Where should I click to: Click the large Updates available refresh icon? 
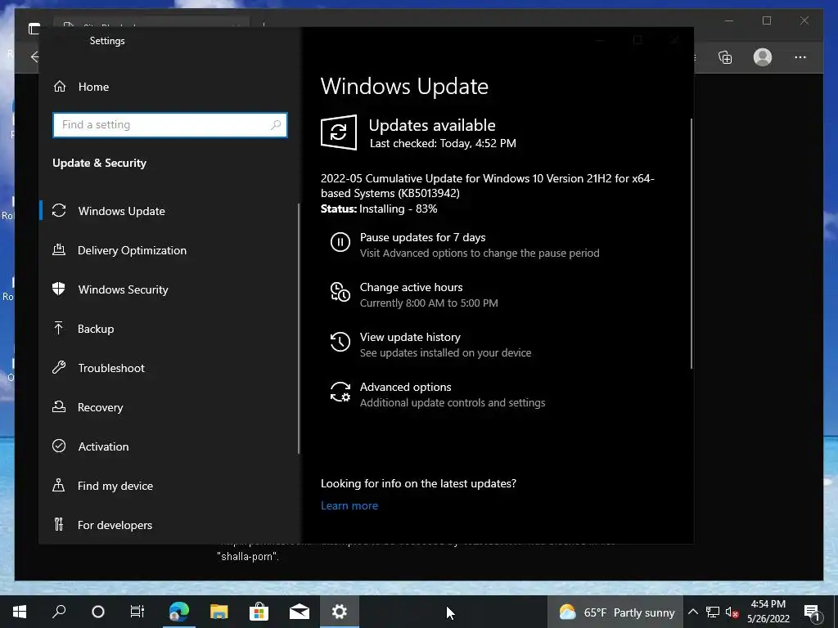pos(339,132)
